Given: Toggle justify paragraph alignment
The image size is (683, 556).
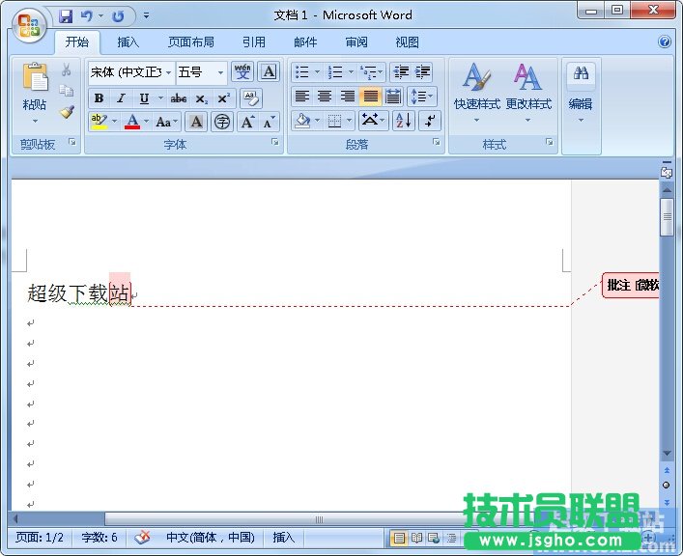Looking at the screenshot, I should click(370, 97).
